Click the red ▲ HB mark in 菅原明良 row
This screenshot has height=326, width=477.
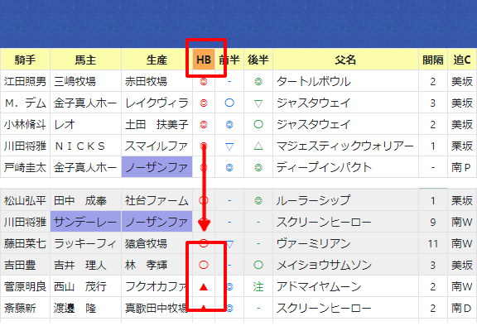204,287
